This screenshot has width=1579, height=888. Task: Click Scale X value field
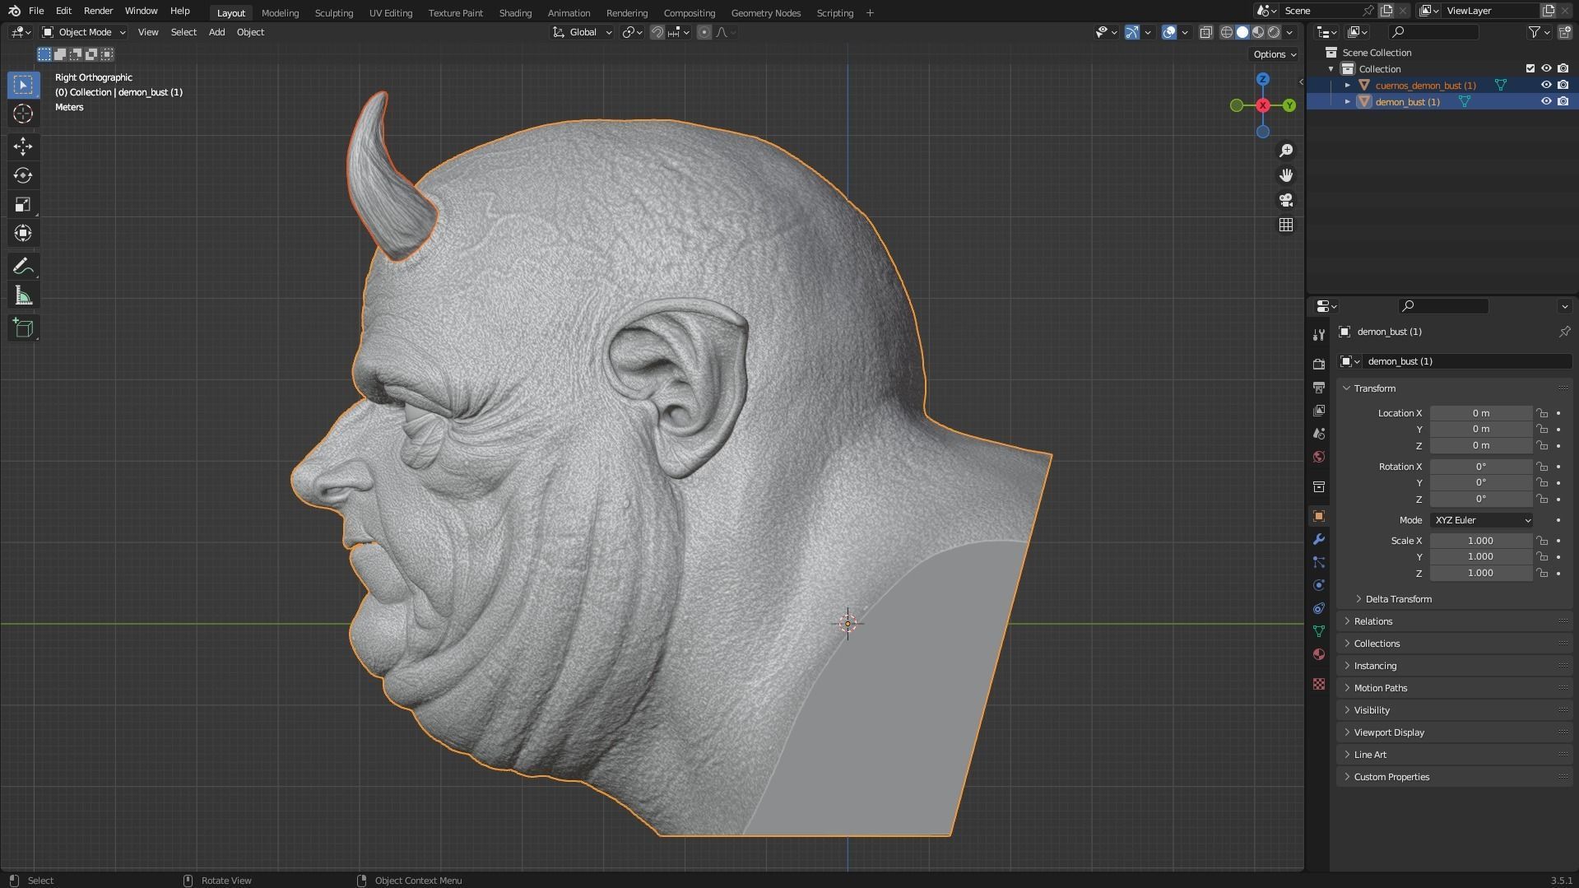[x=1480, y=541]
